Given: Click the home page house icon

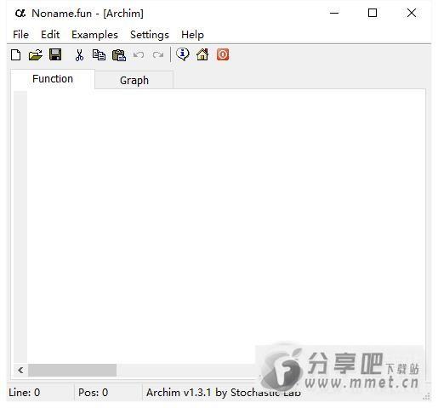Looking at the screenshot, I should pyautogui.click(x=202, y=54).
